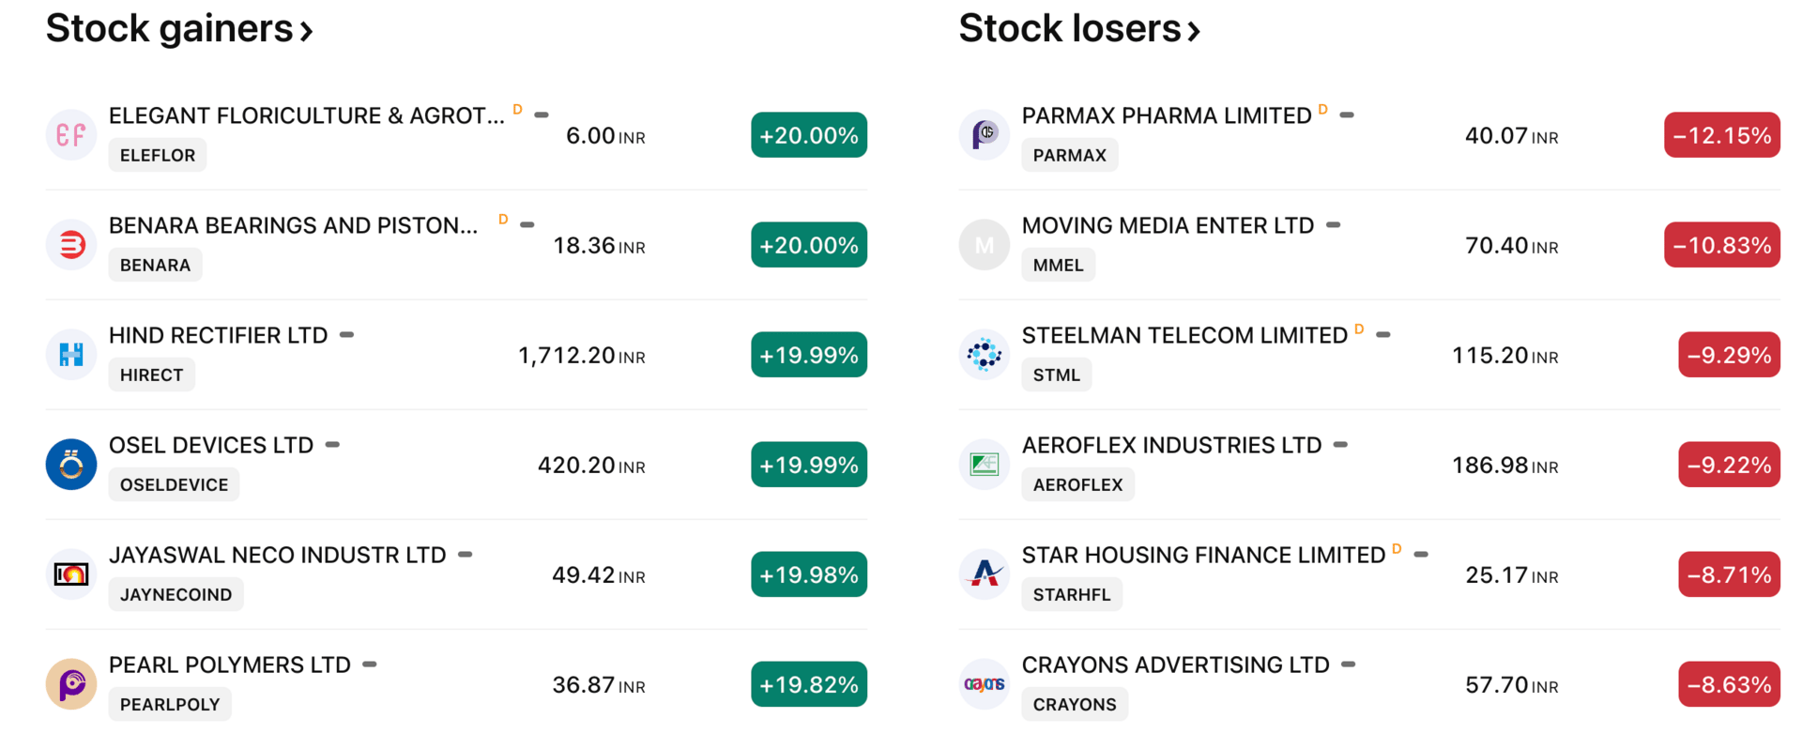Click the Hind Rectifier blue H logo
The image size is (1802, 749).
click(71, 355)
